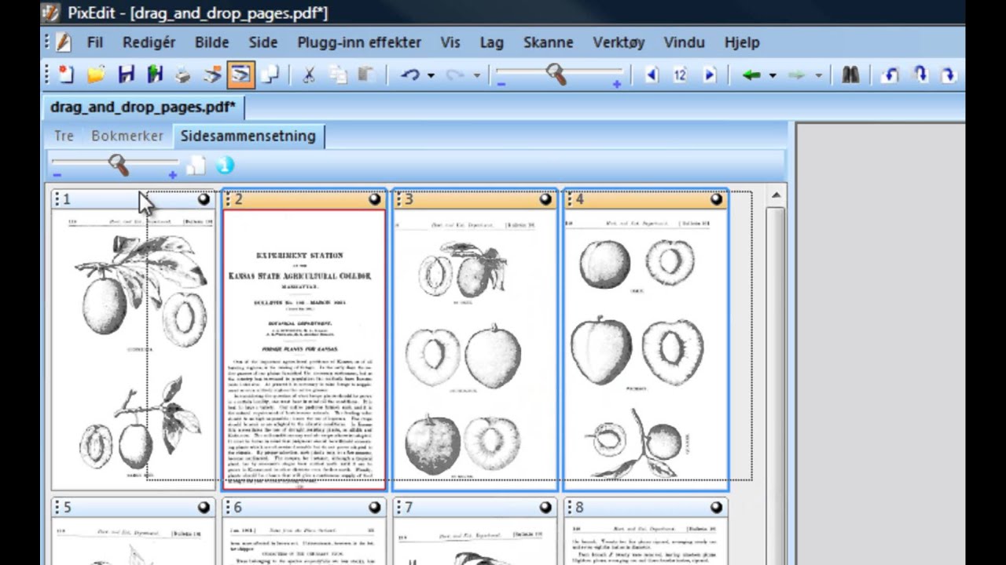
Task: Toggle the round marker on page 6
Action: pos(375,508)
